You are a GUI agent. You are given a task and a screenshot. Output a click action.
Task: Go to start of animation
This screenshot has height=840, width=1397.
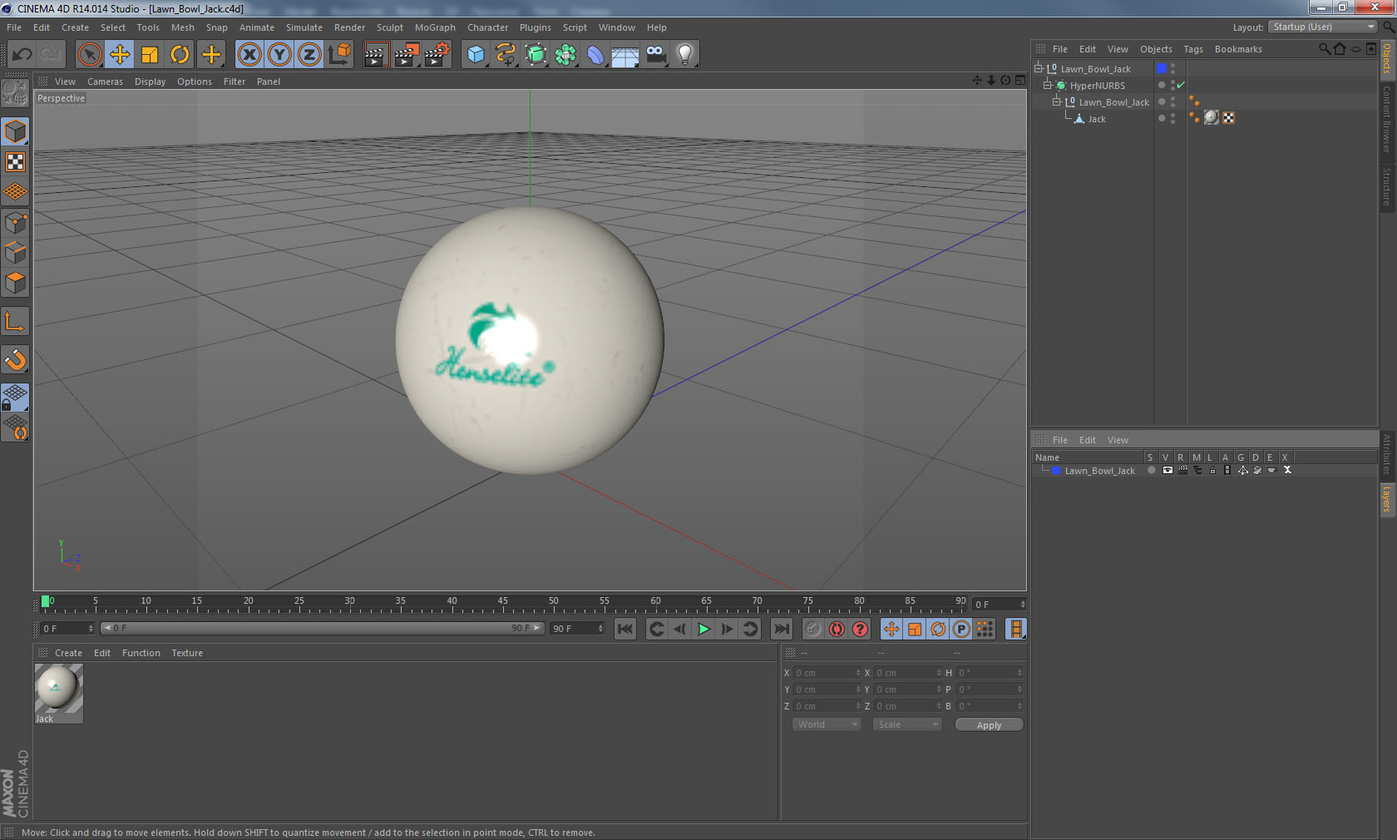625,629
